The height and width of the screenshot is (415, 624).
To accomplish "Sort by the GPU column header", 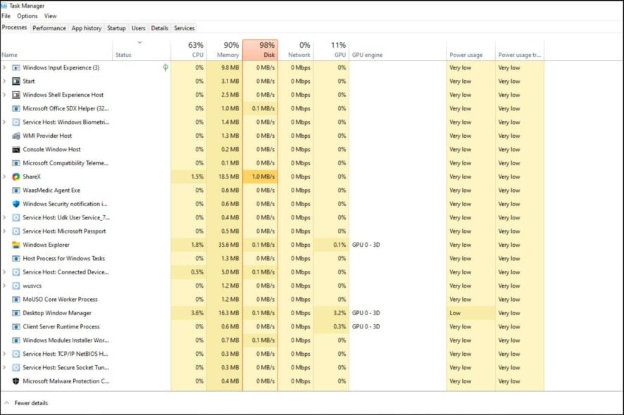I will pyautogui.click(x=332, y=50).
